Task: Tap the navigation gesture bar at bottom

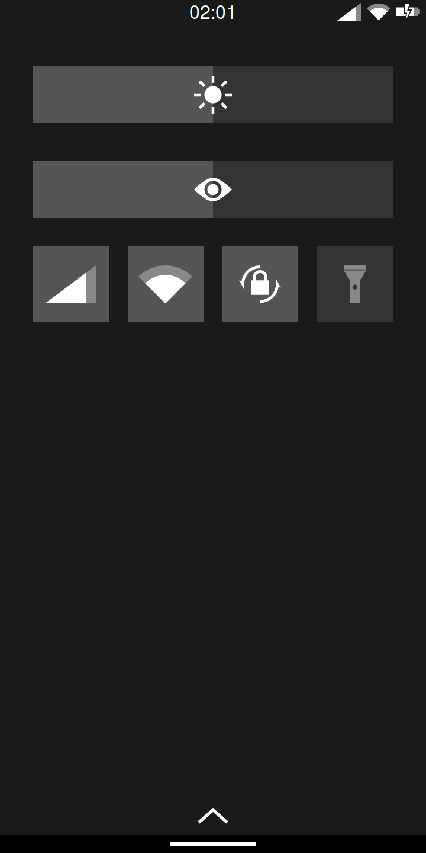Action: (213, 844)
